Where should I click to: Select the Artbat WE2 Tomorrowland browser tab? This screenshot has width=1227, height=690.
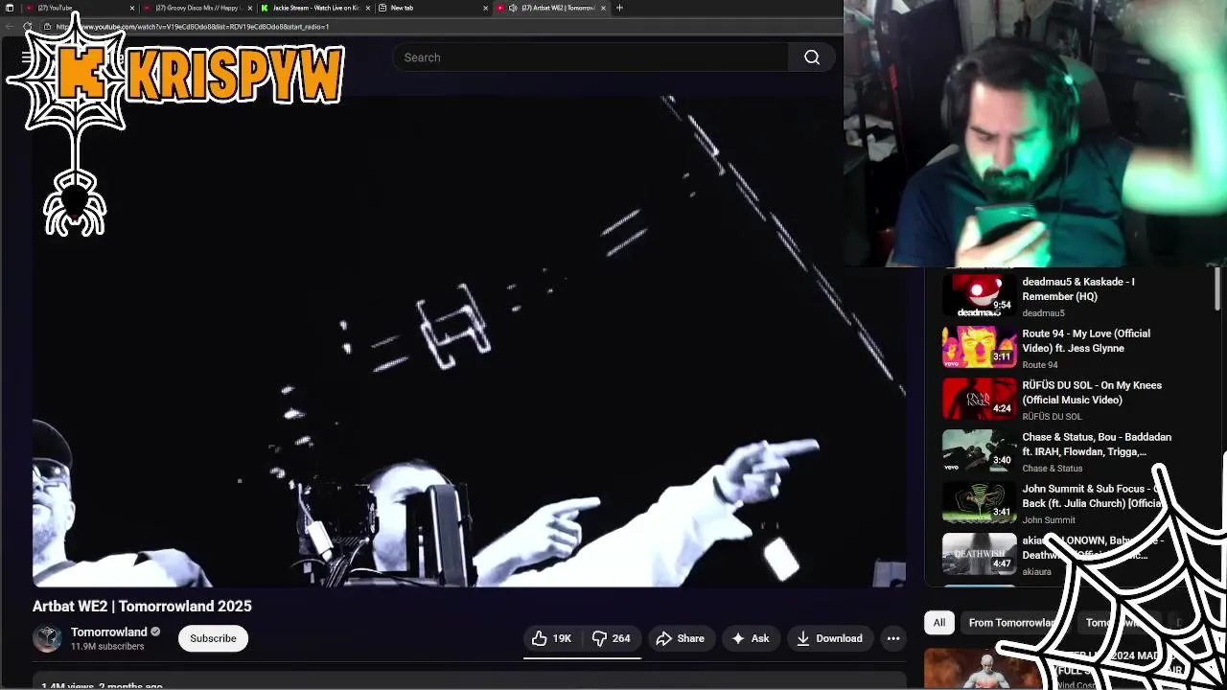click(x=551, y=8)
